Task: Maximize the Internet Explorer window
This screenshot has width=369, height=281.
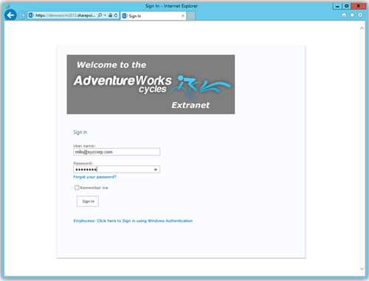Action: [346, 6]
